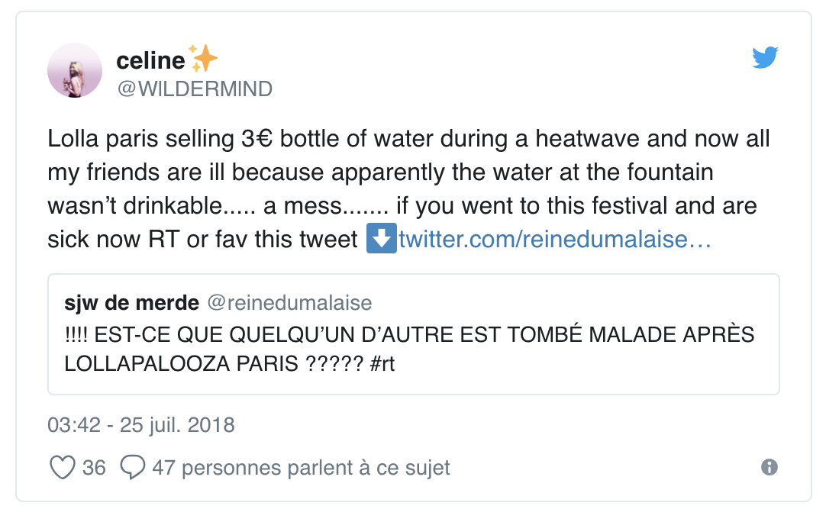826x522 pixels.
Task: Click quoted author name sjw de merde
Action: [132, 303]
